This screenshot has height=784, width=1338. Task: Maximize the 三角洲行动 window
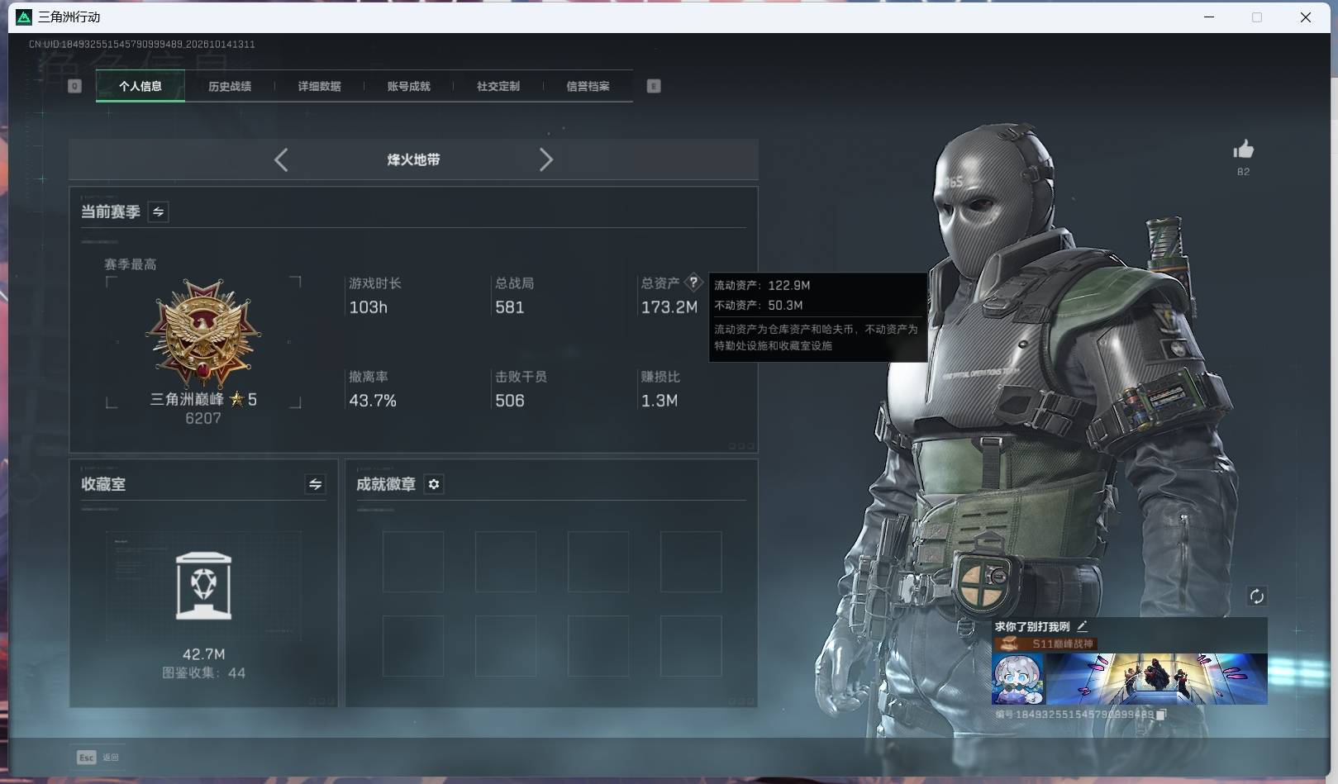[x=1257, y=17]
